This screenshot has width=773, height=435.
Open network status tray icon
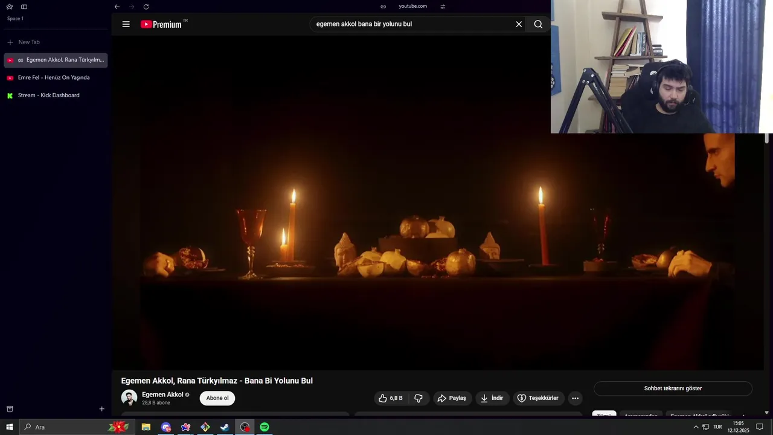click(705, 427)
